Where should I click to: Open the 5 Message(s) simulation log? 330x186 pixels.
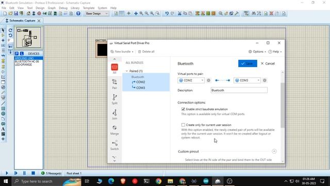pyautogui.click(x=52, y=173)
